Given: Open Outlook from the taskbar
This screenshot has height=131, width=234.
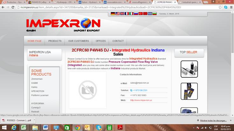Looking at the screenshot, I should point(88,128).
